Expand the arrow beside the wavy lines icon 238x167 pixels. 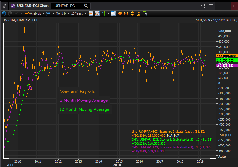point(53,14)
